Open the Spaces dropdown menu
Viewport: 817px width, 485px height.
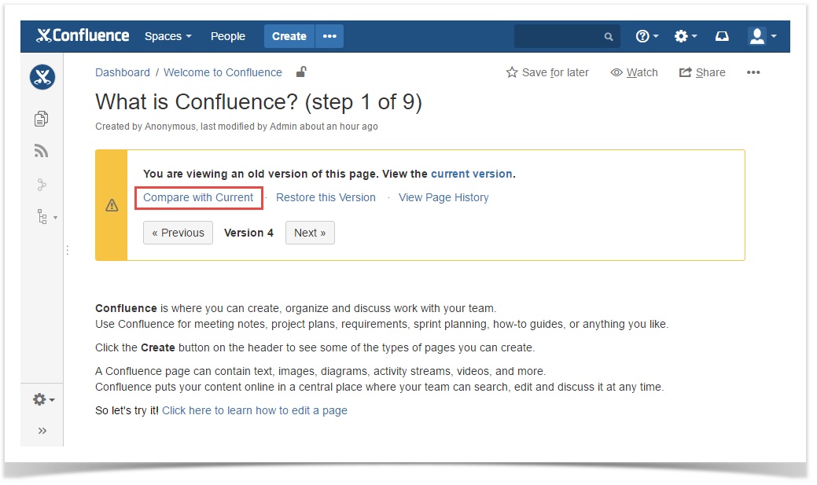[167, 36]
